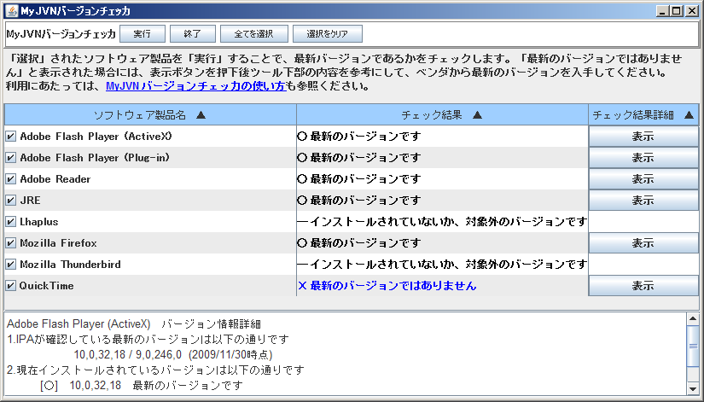Toggle the Mozilla Thunderbird checkbox
Viewport: 704px width, 402px height.
coord(11,264)
